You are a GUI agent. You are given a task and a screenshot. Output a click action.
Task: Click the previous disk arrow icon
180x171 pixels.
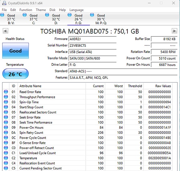click(5, 31)
